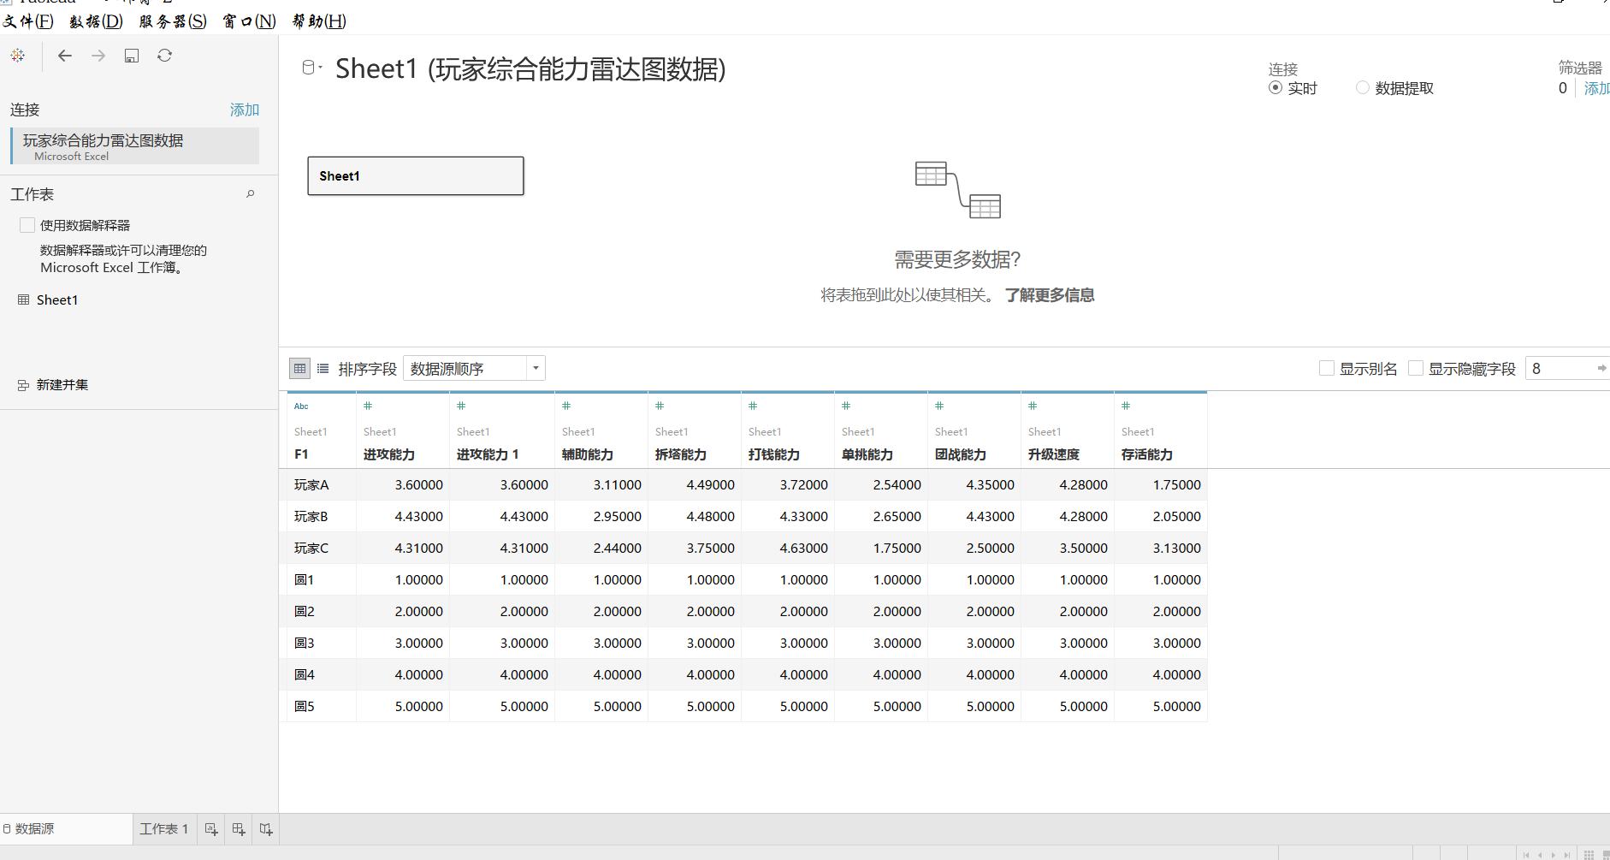Change the number type icon of 进攻能力 1

click(461, 406)
